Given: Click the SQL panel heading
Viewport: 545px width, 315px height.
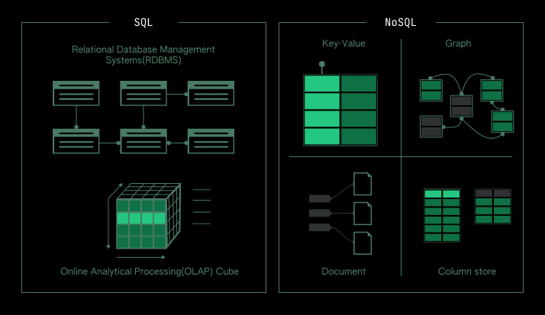Looking at the screenshot, I should [144, 23].
